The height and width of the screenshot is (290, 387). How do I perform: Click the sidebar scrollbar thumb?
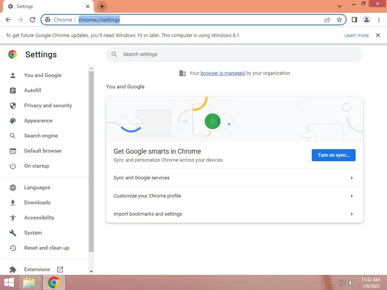tap(91, 162)
